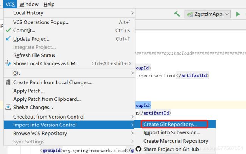
Task: Click the highlighted oupId tag in editor
Action: (143, 105)
